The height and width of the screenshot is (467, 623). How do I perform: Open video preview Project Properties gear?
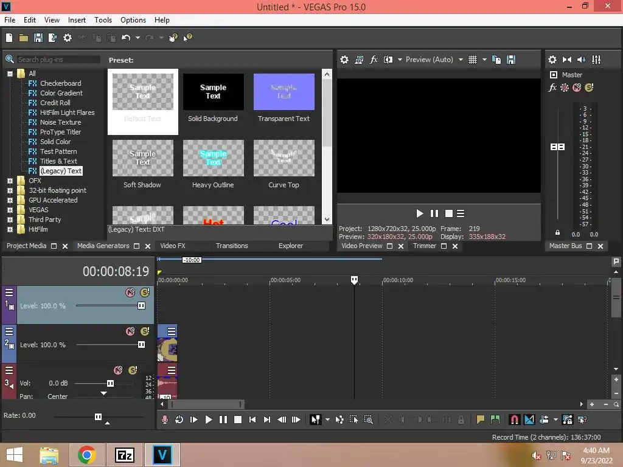[x=344, y=60]
